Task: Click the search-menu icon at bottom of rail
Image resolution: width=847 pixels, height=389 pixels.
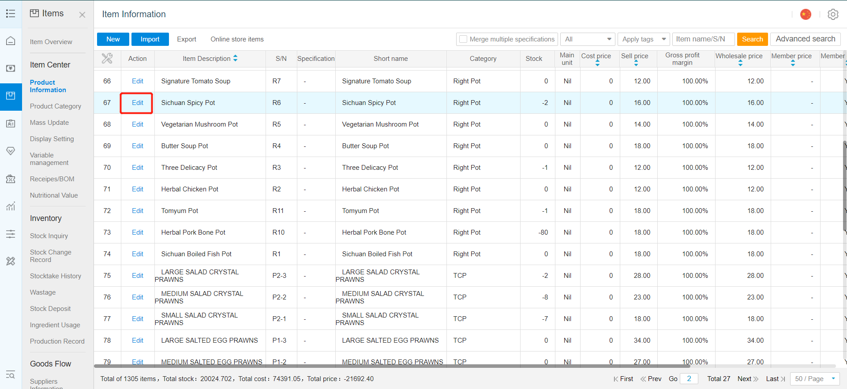Action: (x=11, y=375)
